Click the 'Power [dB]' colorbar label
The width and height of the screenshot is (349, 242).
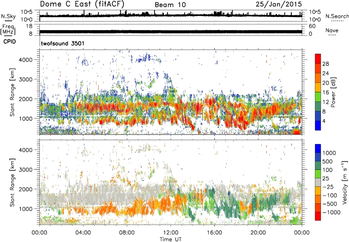tap(333, 92)
